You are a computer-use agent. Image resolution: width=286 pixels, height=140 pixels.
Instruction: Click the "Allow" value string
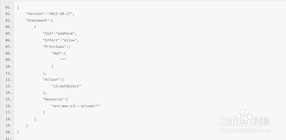(x=70, y=40)
